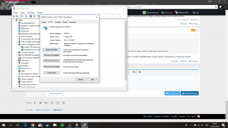The width and height of the screenshot is (228, 128).
Task: Open the Mail app from the taskbar
Action: 40,125
